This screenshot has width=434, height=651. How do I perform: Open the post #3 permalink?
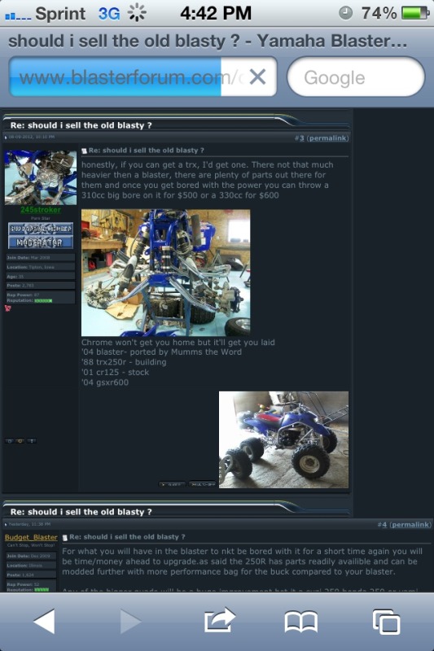pyautogui.click(x=327, y=138)
